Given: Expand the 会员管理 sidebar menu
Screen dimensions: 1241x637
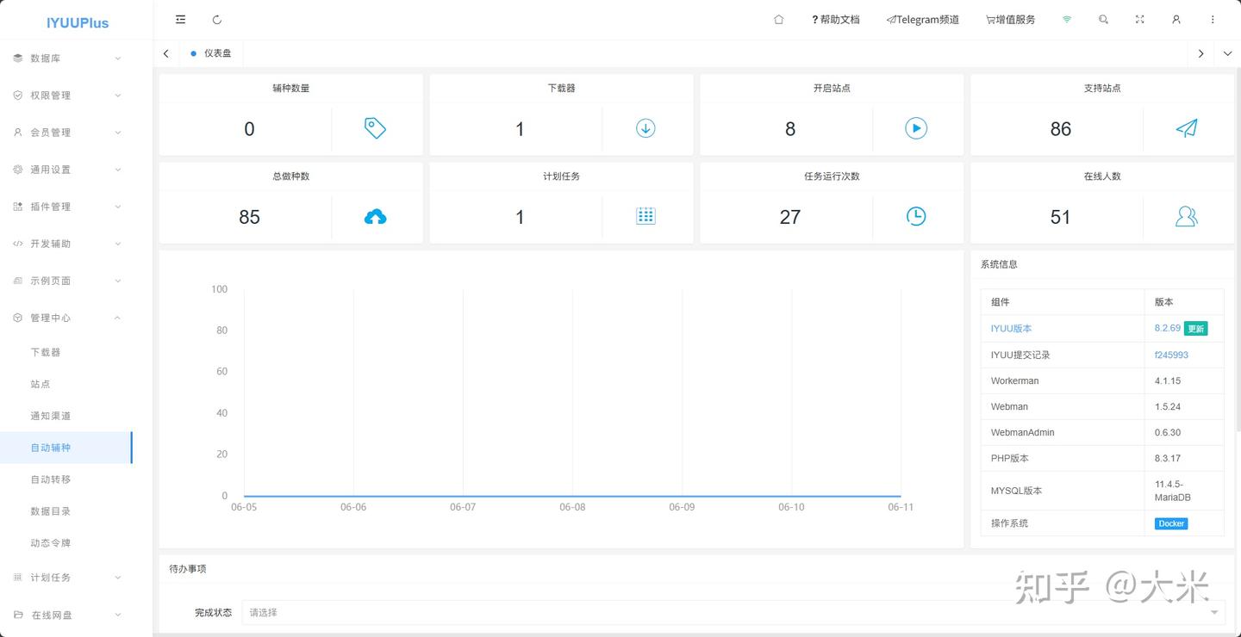Looking at the screenshot, I should [66, 133].
